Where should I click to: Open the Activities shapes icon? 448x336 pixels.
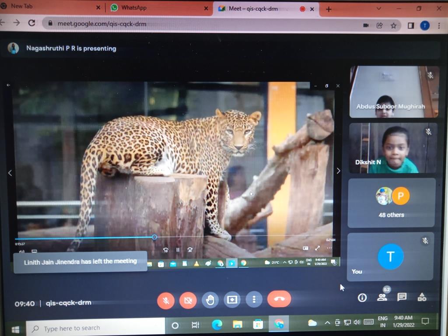(x=422, y=297)
